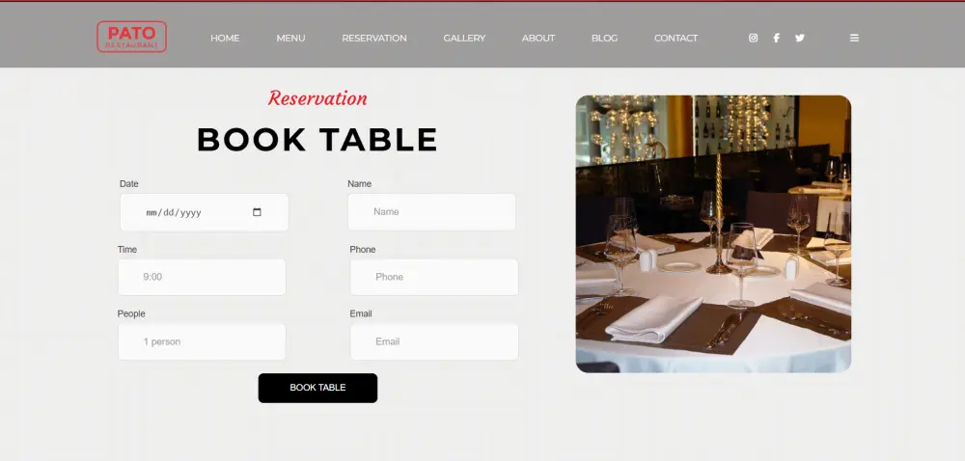Open the Facebook social link icon
This screenshot has width=965, height=461.
click(x=776, y=39)
